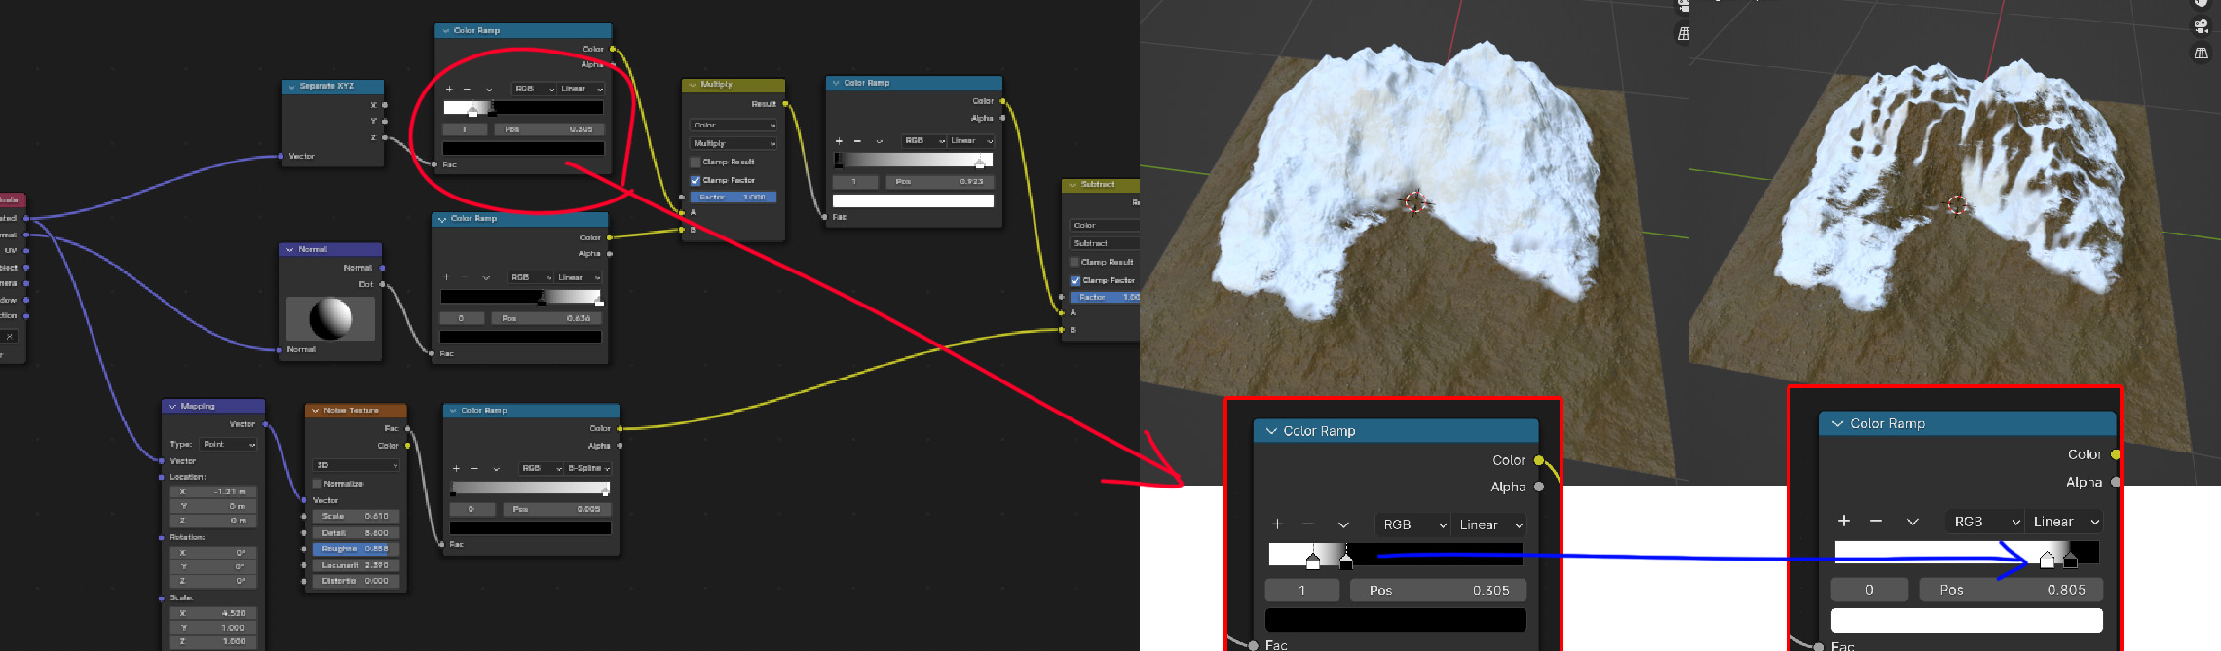
Task: Click camera view icon in right viewport
Action: point(2201,26)
